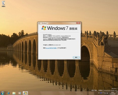Image resolution: width=118 pixels, height=95 pixels.
Task: Open the input language indicator in tray
Action: (x=99, y=93)
